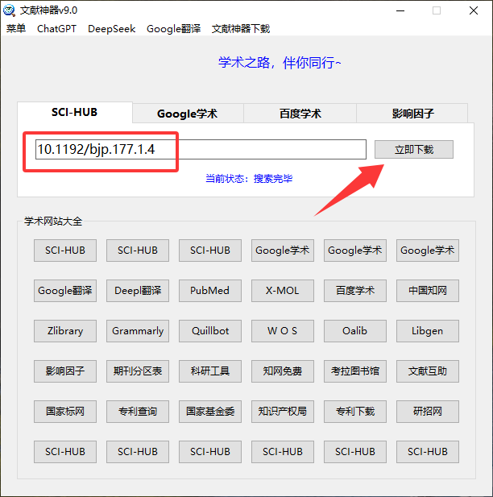
Task: Click the 文献互助 button
Action: 428,371
